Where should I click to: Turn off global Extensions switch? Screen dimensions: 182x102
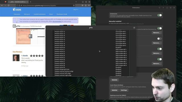pyautogui.click(x=160, y=15)
